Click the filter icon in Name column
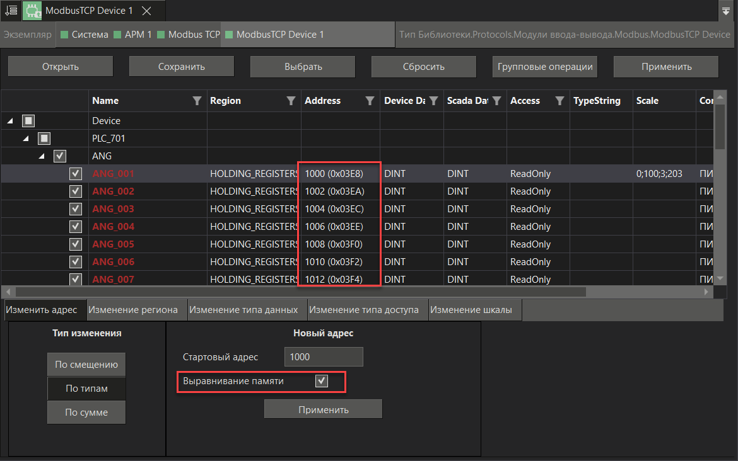Screen dimensions: 738x461 [x=197, y=101]
